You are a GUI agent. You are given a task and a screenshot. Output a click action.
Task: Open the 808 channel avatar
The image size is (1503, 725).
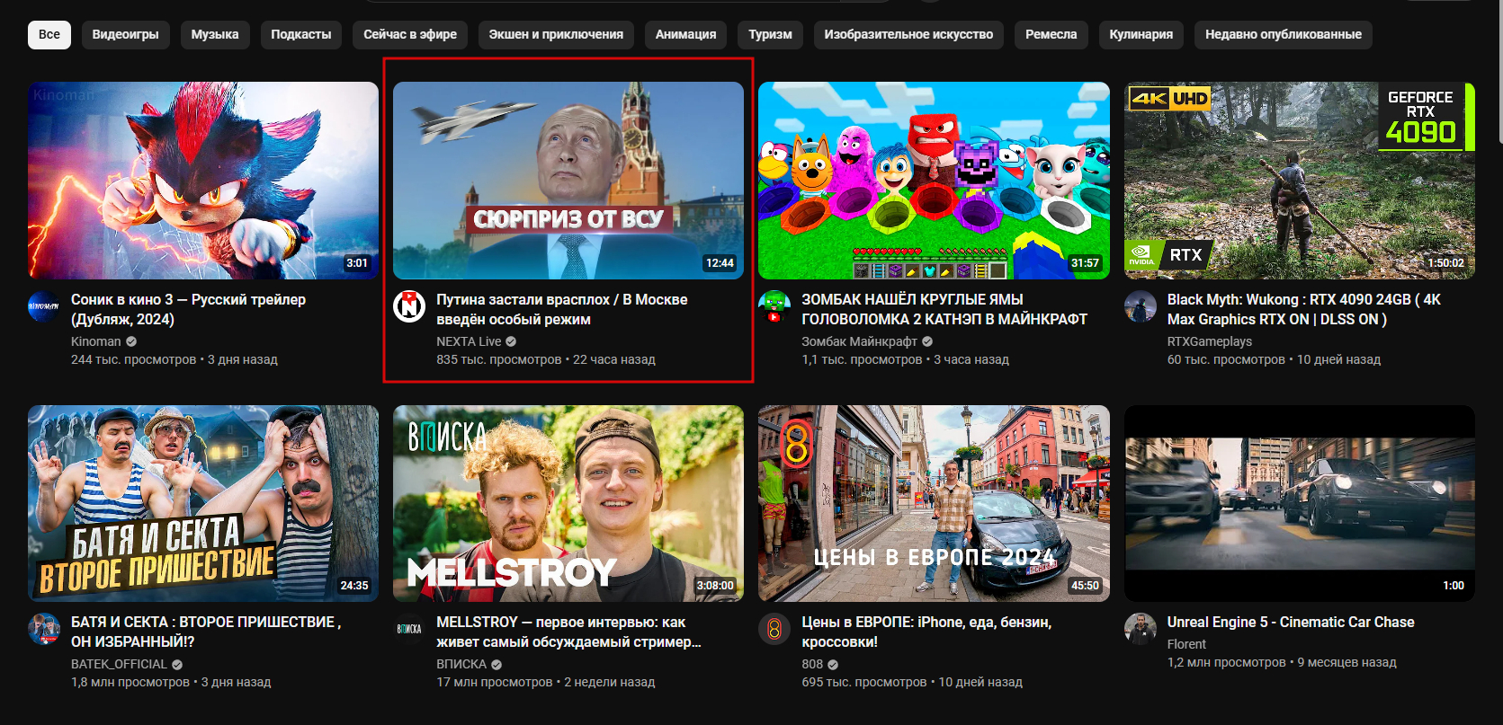tap(774, 629)
